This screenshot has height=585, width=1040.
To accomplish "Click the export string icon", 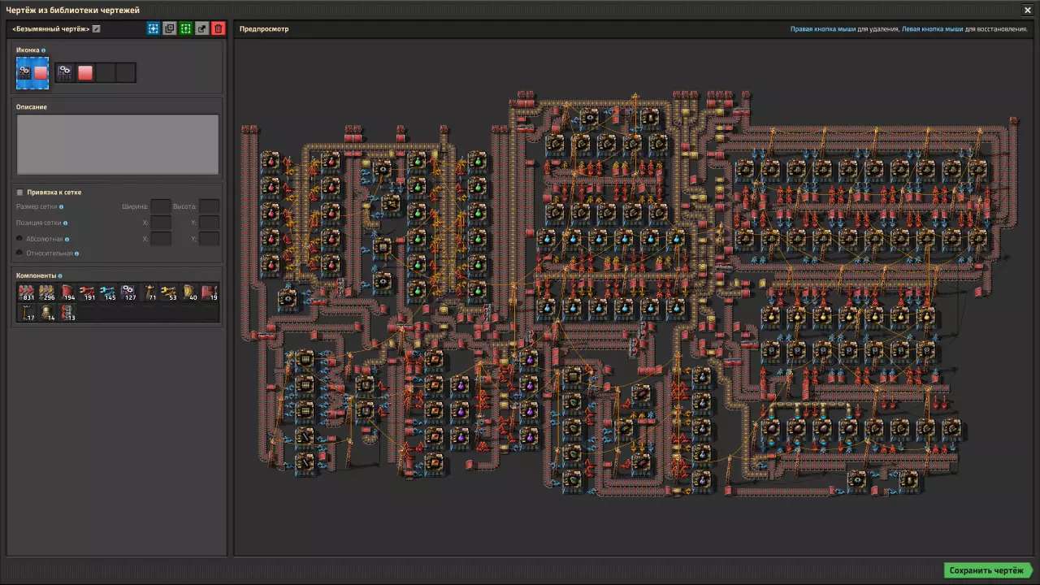I will pos(202,28).
